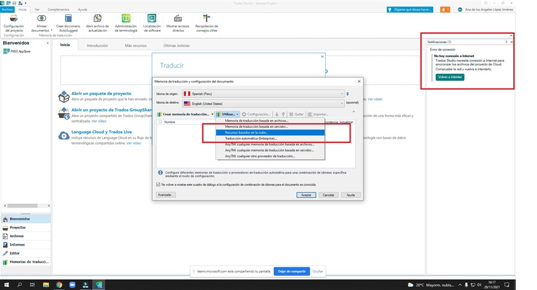
Task: Open the RWS AppStore item
Action: [x=17, y=51]
